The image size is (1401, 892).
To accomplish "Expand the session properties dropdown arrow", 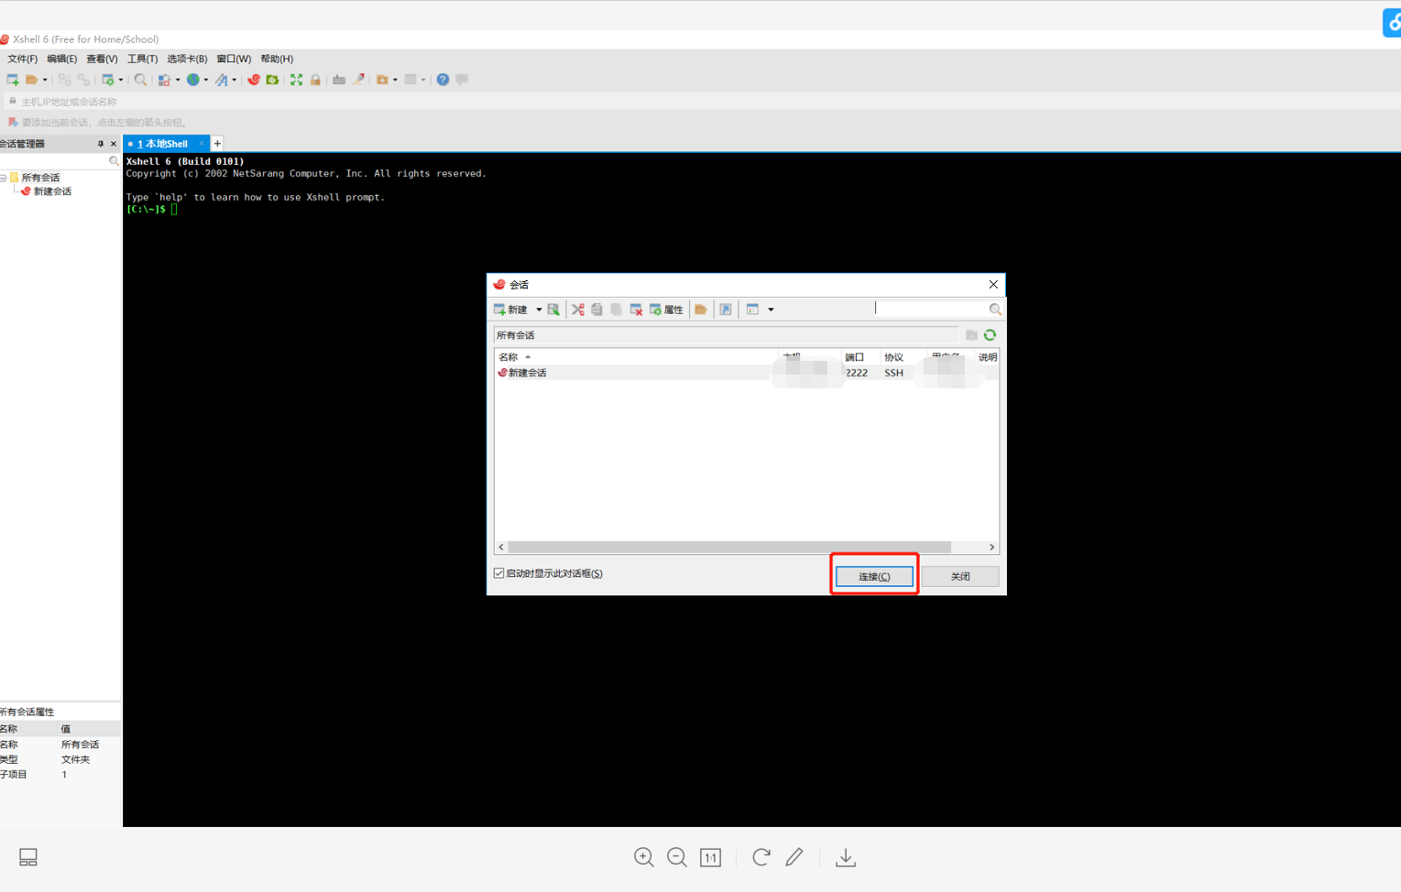I will click(121, 80).
